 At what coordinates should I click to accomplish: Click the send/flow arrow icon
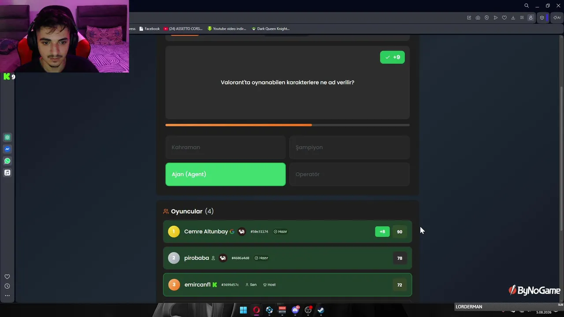[x=496, y=18]
